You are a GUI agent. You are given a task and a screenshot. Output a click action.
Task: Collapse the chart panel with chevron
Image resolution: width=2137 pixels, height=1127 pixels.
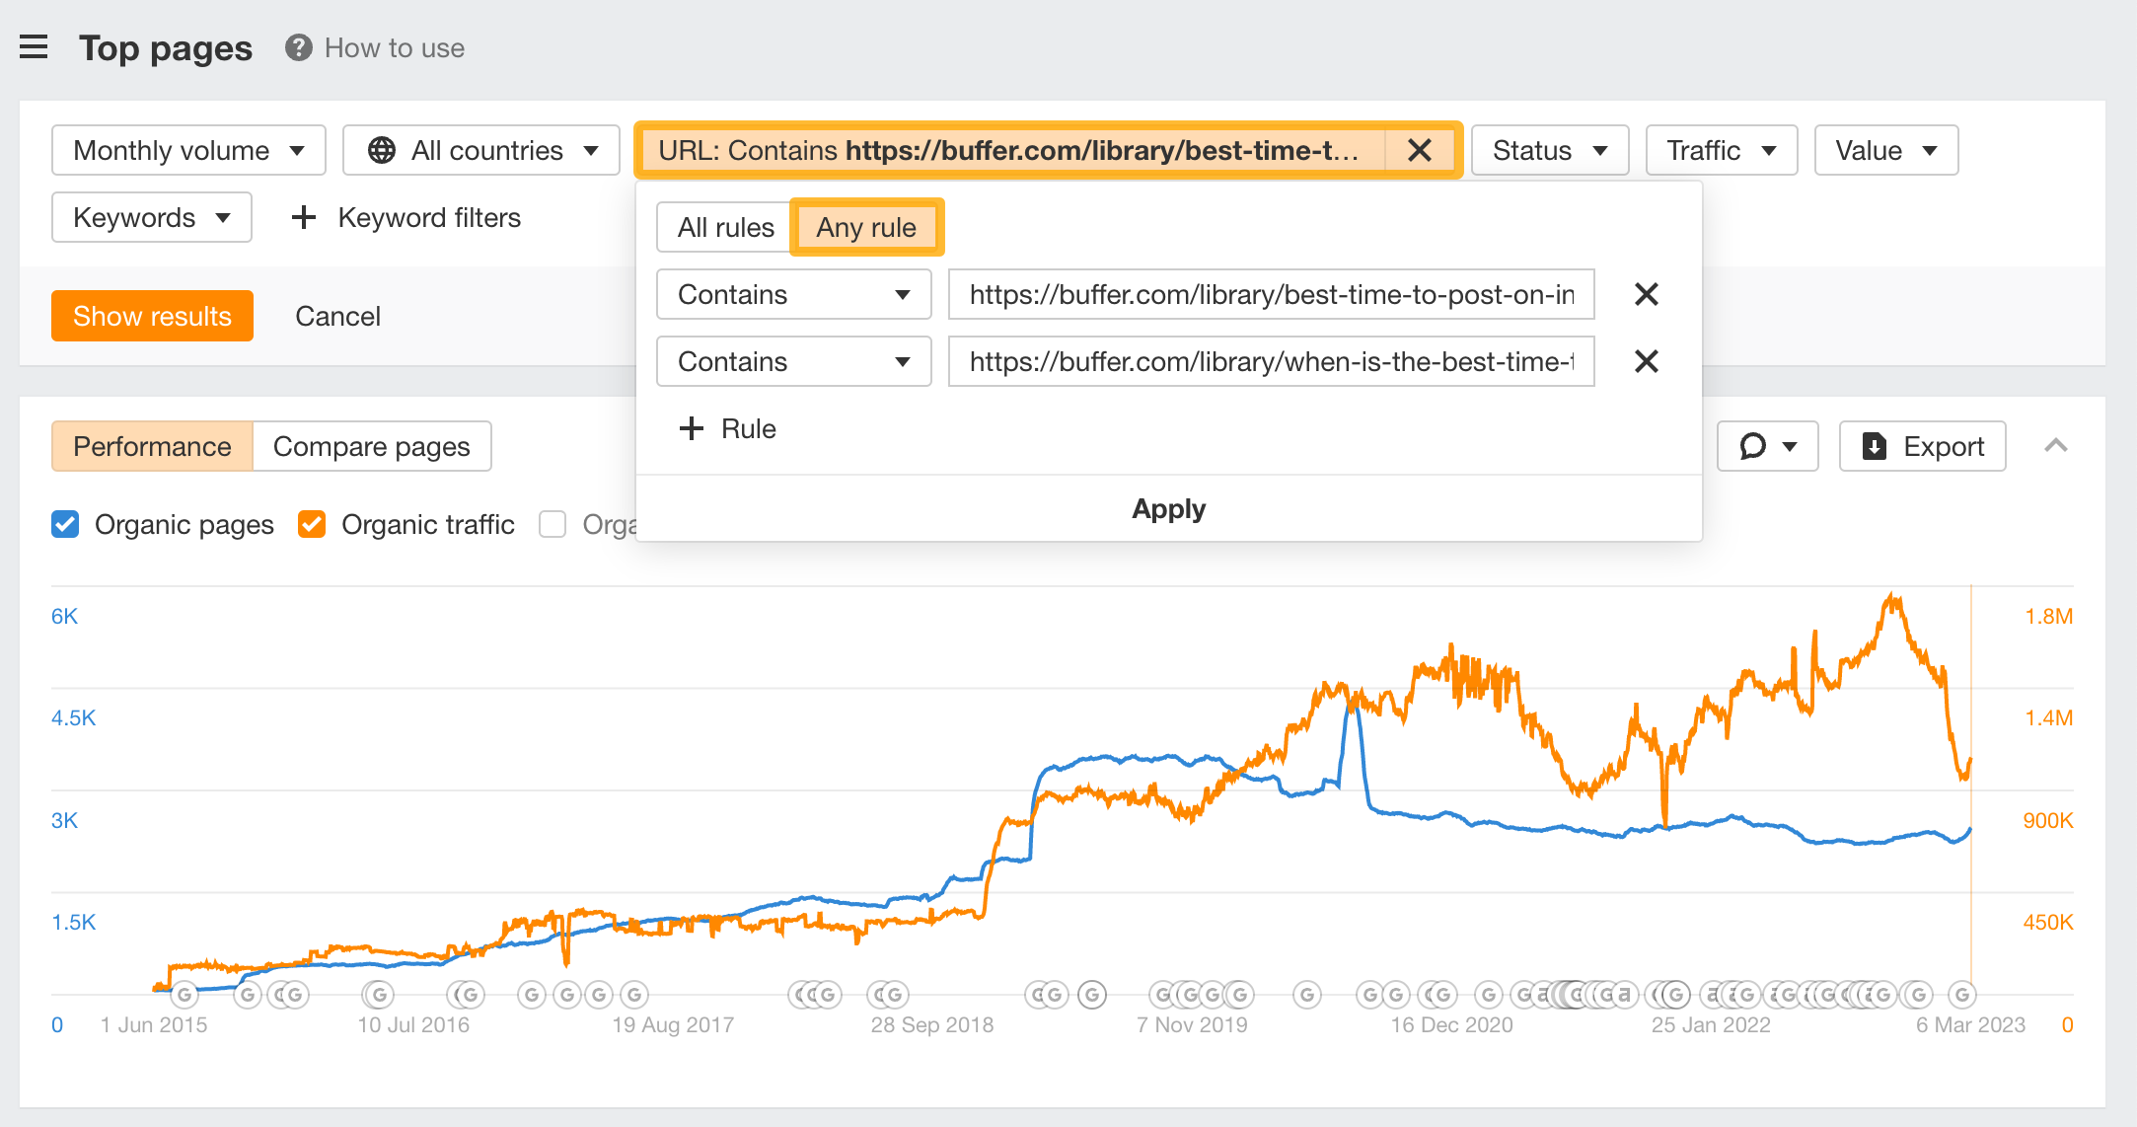tap(2056, 446)
